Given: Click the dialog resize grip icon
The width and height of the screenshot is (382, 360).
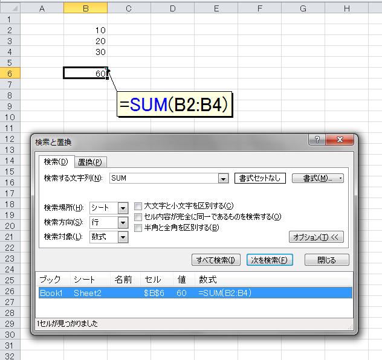Looking at the screenshot, I should pos(351,327).
